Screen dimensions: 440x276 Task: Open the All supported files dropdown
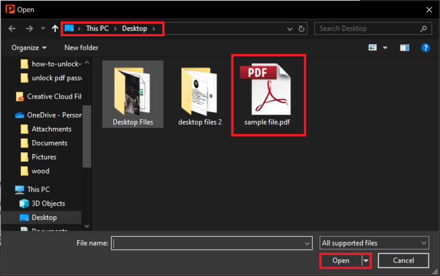[374, 242]
